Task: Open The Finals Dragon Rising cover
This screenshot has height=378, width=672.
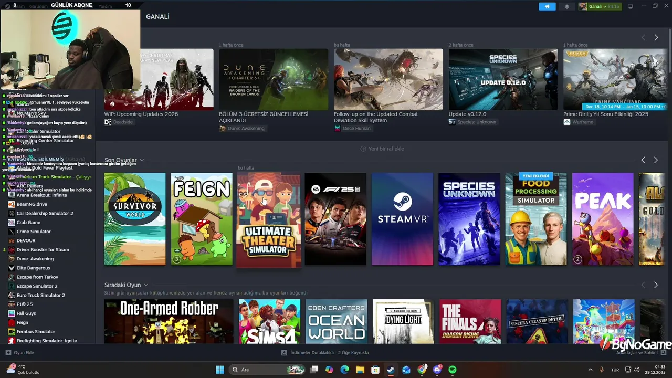Action: [470, 321]
